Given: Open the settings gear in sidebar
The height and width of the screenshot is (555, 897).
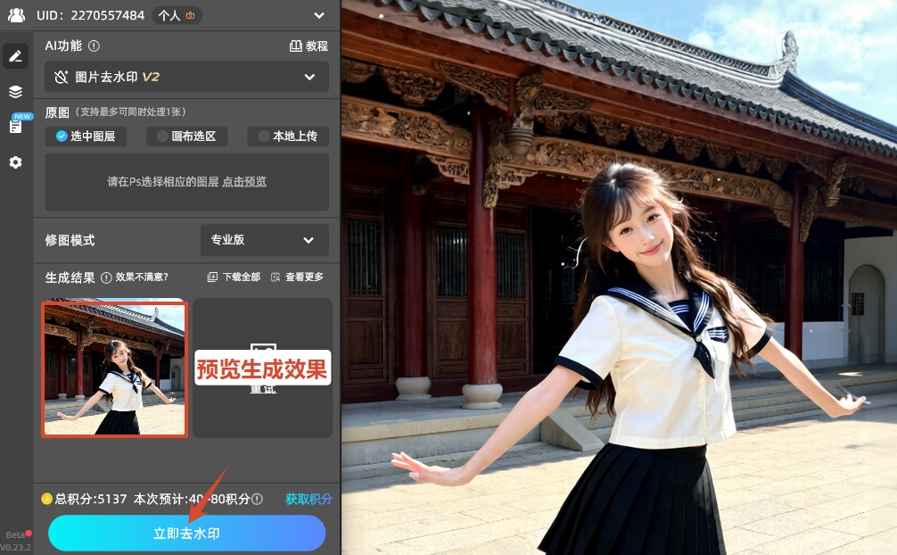Looking at the screenshot, I should (15, 162).
